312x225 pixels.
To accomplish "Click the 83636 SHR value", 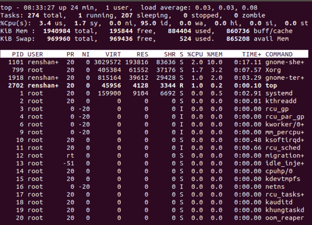I will tap(166, 62).
